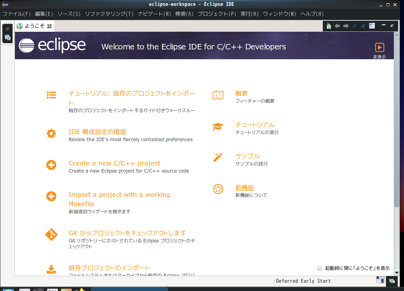Click the magic wand icon for サンプル
404x291 pixels.
pyautogui.click(x=218, y=157)
